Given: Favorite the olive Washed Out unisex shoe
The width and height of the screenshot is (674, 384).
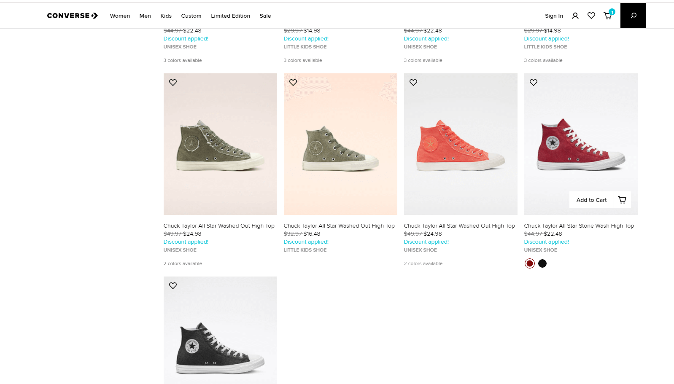Looking at the screenshot, I should click(x=173, y=83).
